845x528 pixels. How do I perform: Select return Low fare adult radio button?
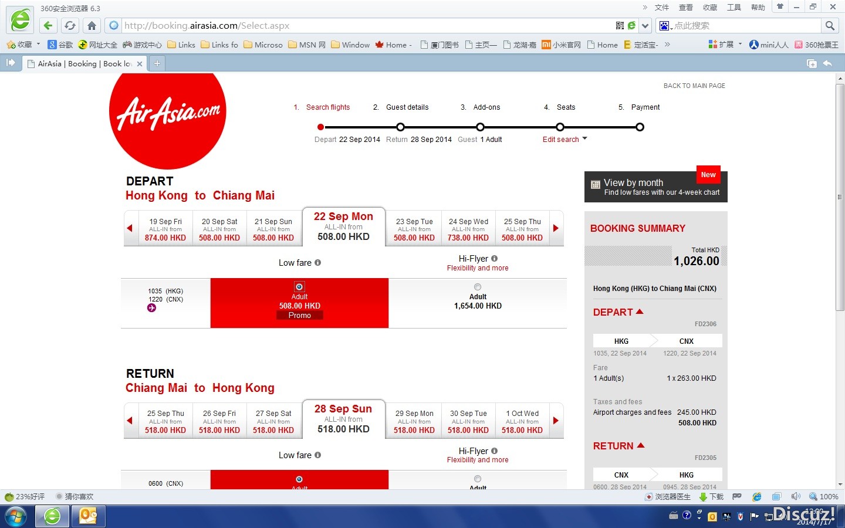[x=299, y=479]
